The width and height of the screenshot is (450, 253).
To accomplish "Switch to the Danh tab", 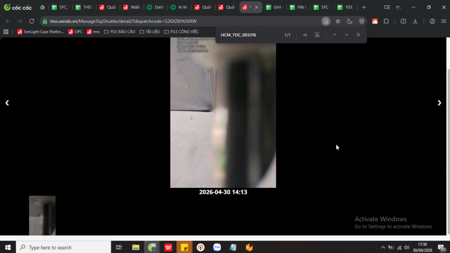I will pos(155,8).
